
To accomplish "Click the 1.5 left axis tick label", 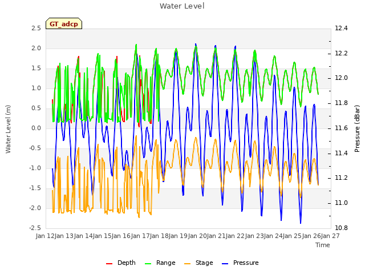I will point(36,68).
